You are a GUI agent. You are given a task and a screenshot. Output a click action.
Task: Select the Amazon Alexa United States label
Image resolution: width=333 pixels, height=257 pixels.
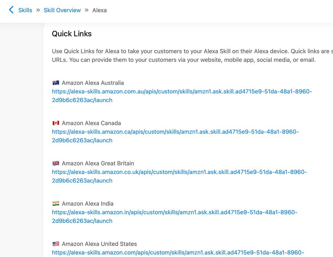[x=100, y=244]
